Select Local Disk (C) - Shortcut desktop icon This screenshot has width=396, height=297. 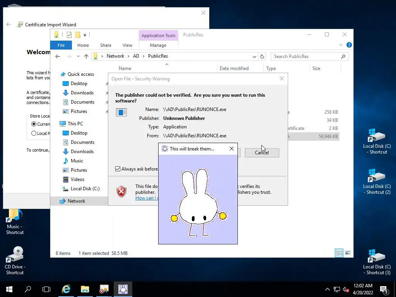[377, 142]
